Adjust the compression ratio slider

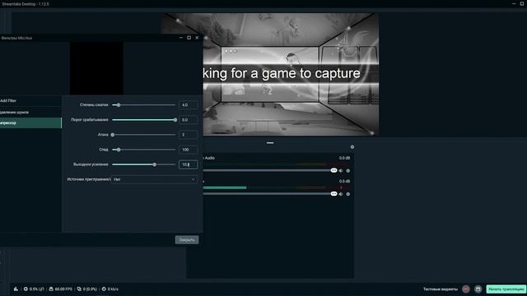point(144,105)
